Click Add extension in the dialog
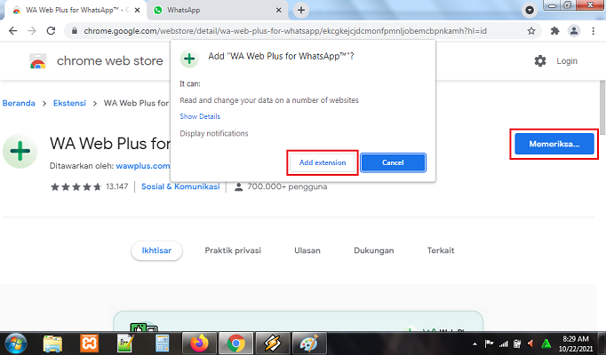This screenshot has height=355, width=606. pyautogui.click(x=323, y=162)
